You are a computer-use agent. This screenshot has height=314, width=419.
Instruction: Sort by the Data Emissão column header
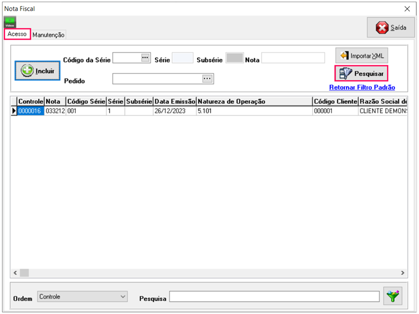pyautogui.click(x=175, y=101)
